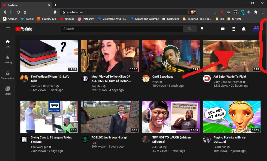Open the Instagram bookmark
Image resolution: width=267 pixels, height=161 pixels.
coord(86,19)
